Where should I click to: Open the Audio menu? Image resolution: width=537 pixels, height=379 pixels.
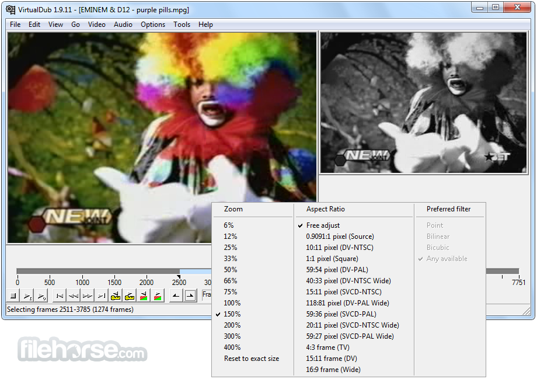click(123, 25)
